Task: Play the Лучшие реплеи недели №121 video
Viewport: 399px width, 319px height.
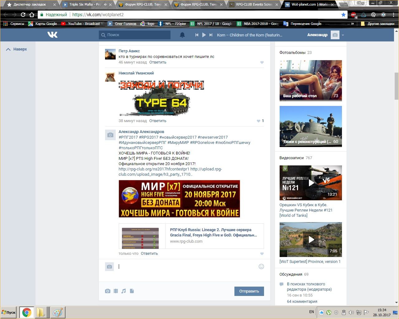Action: [x=311, y=183]
